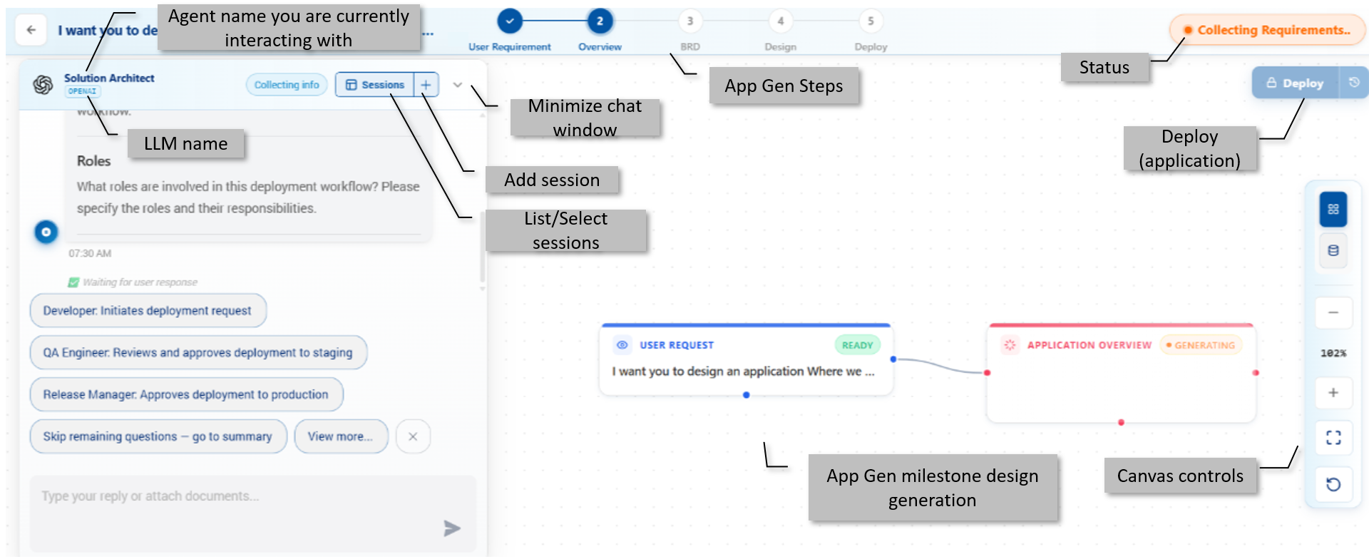Click the Collecting info status pill
Image resolution: width=1369 pixels, height=559 pixels.
pos(287,85)
